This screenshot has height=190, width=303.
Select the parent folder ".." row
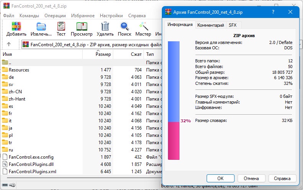[81, 63]
